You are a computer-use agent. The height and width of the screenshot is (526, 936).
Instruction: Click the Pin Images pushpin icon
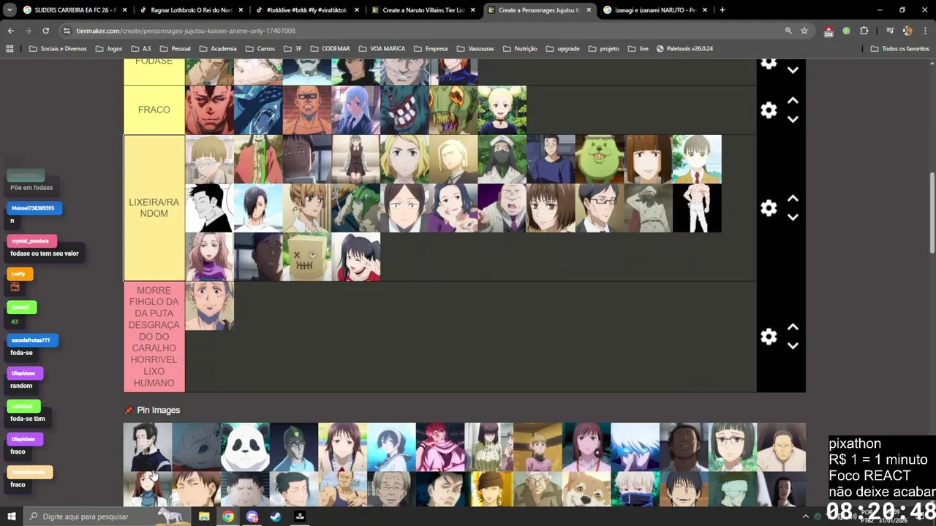click(129, 411)
